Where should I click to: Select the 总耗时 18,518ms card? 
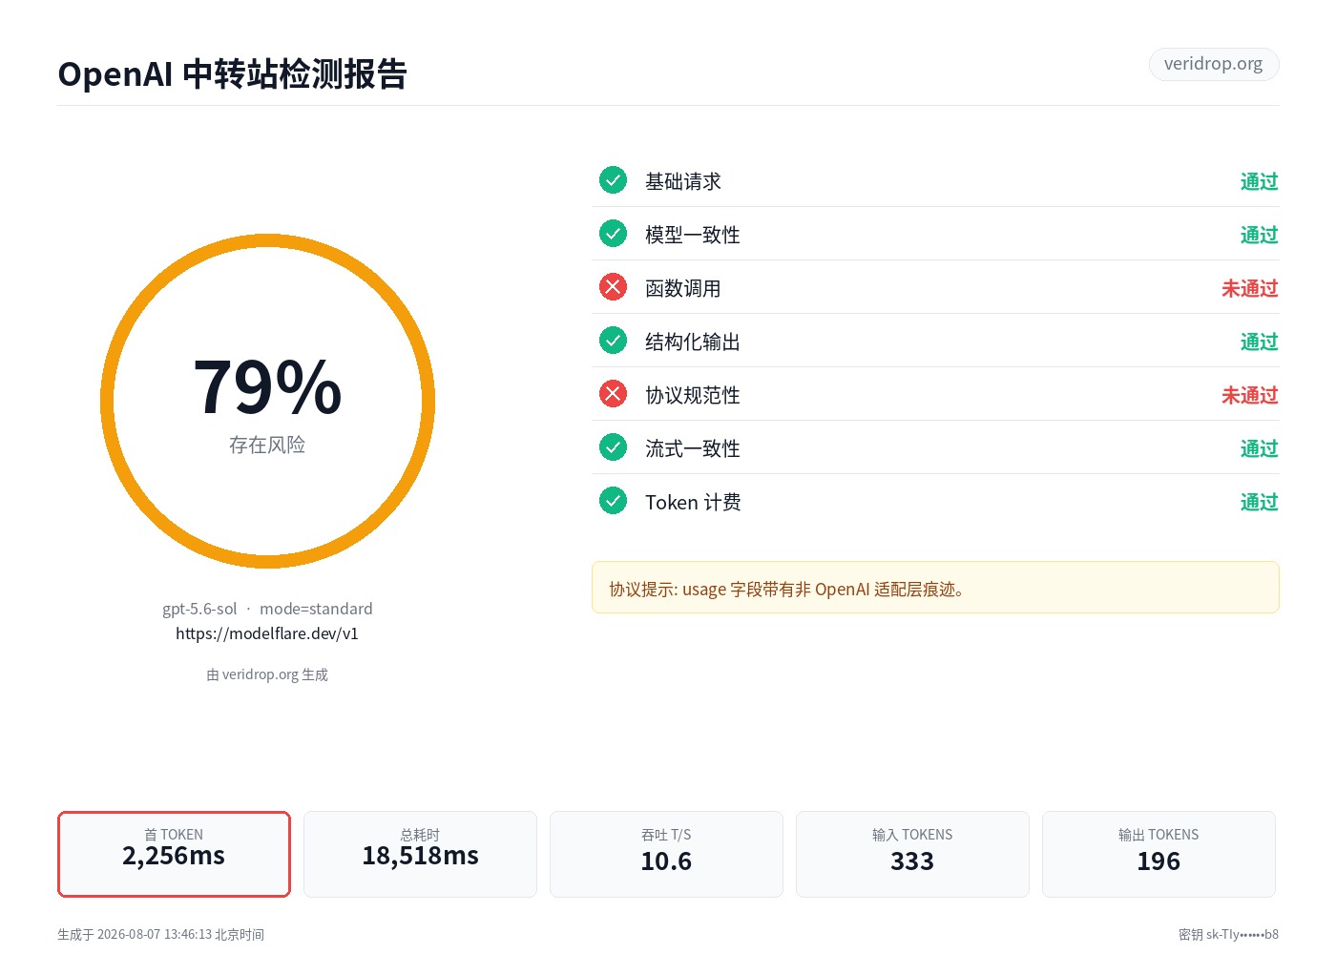(420, 854)
